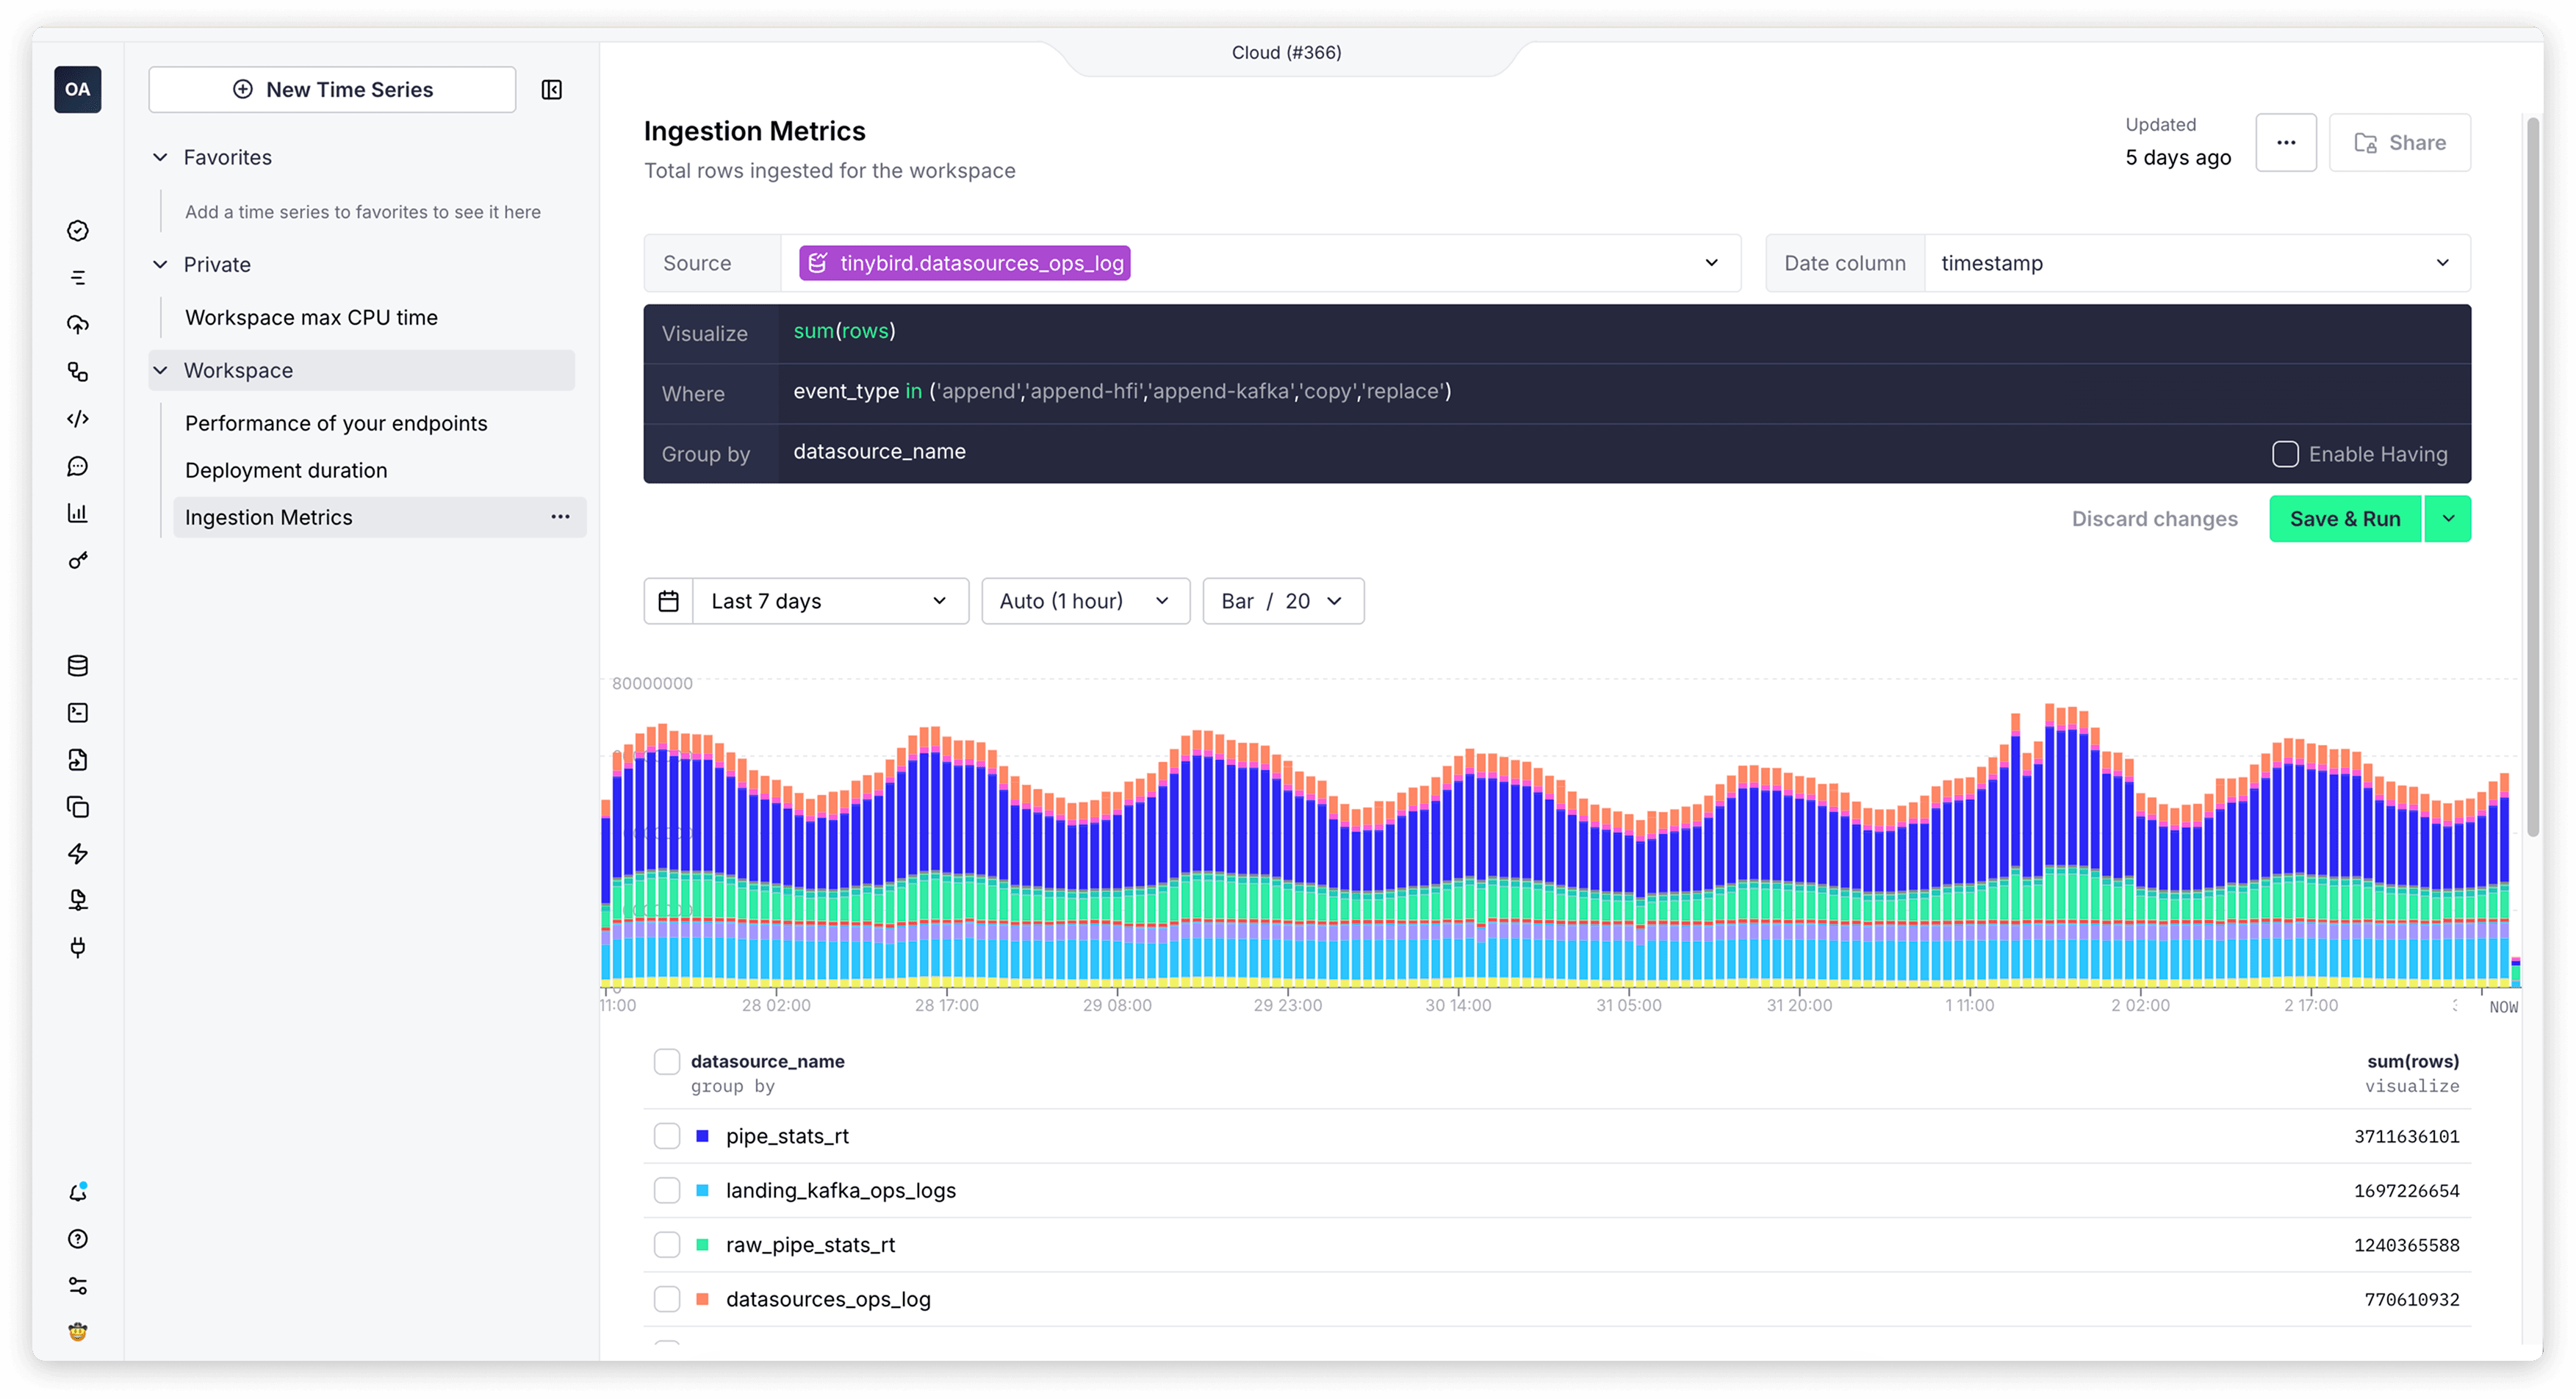This screenshot has height=1399, width=2576.
Task: Open the help question mark icon
Action: click(x=78, y=1239)
